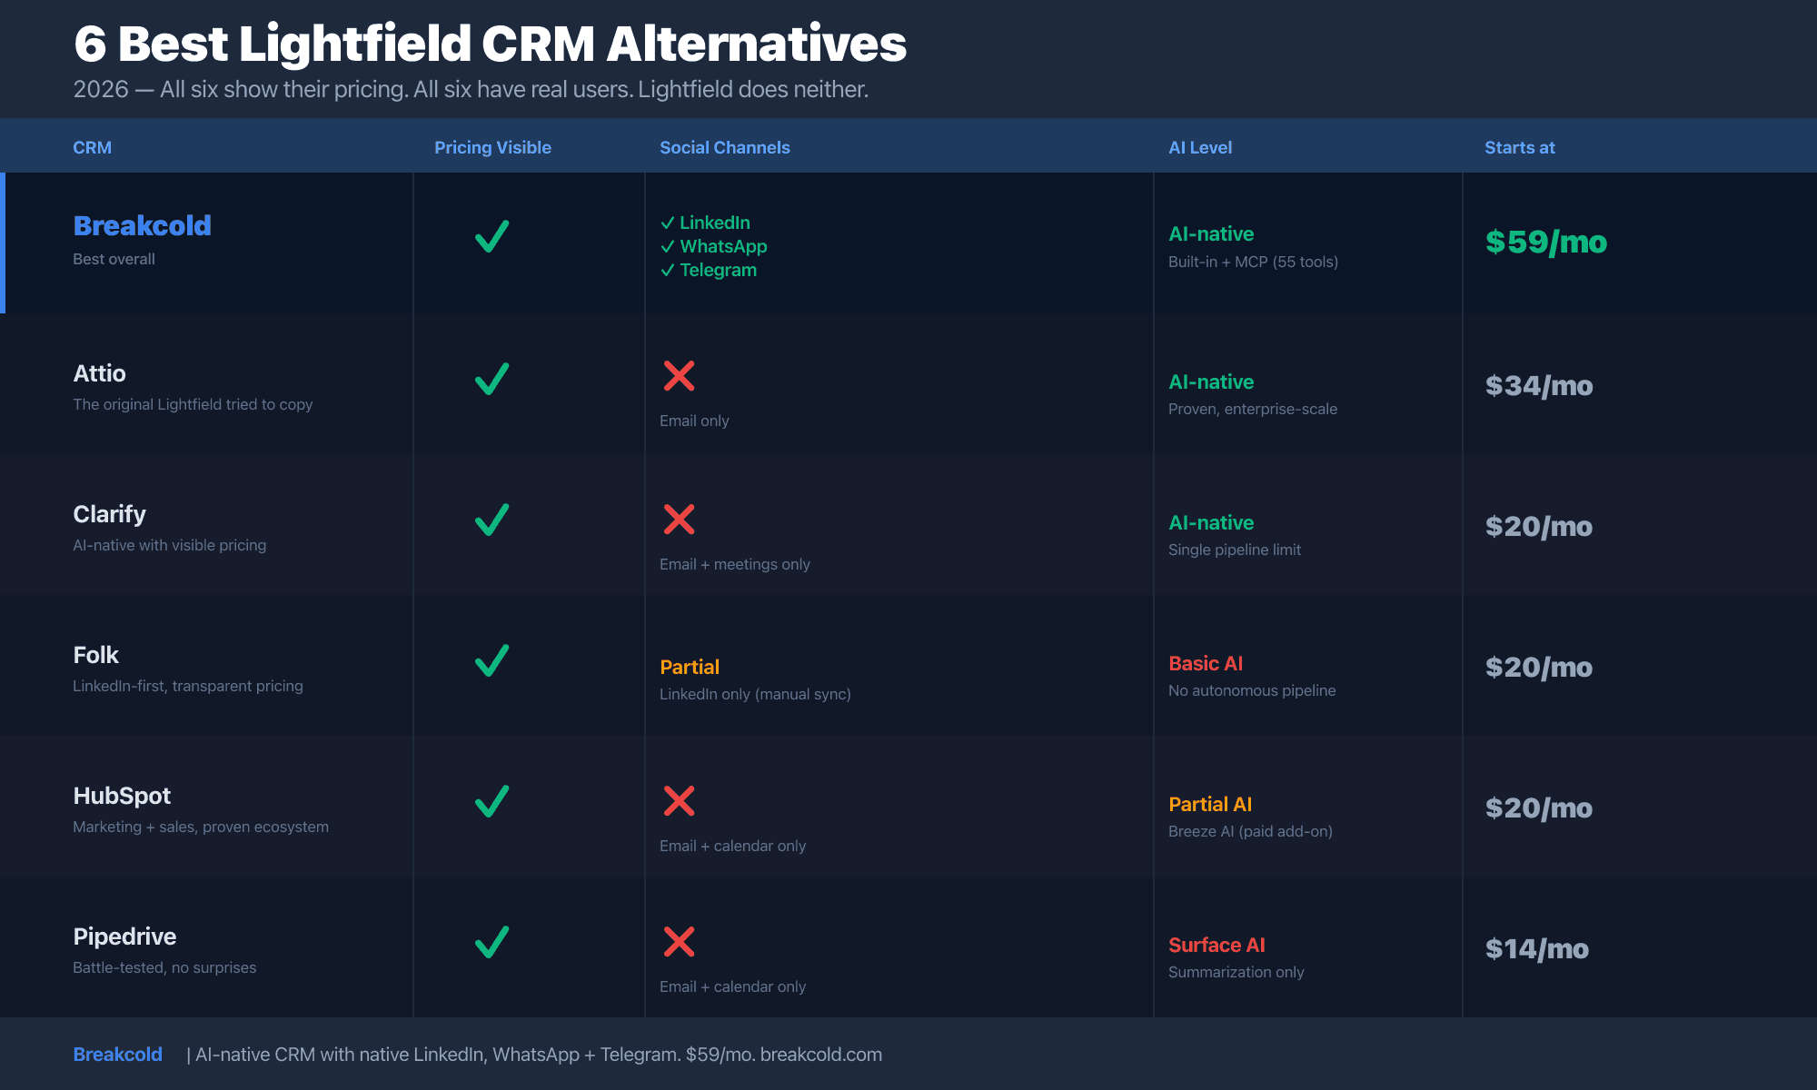This screenshot has width=1817, height=1090.
Task: Select the Attio CRM name
Action: (x=99, y=373)
